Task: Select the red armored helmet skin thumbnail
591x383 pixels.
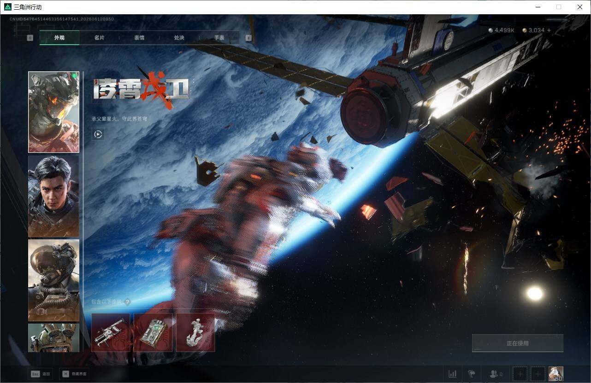Action: [53, 112]
